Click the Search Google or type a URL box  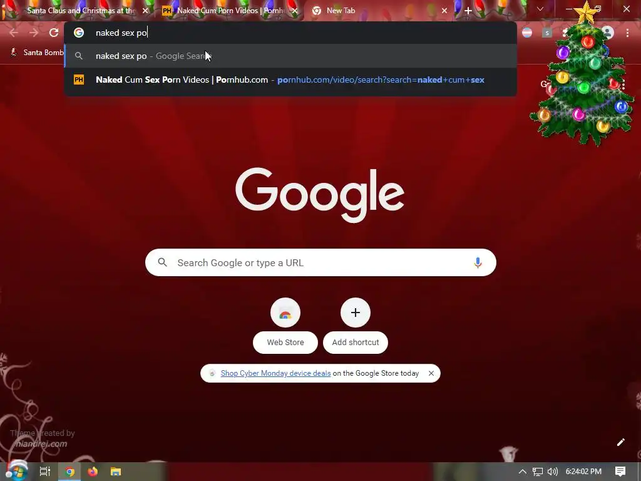click(x=320, y=262)
